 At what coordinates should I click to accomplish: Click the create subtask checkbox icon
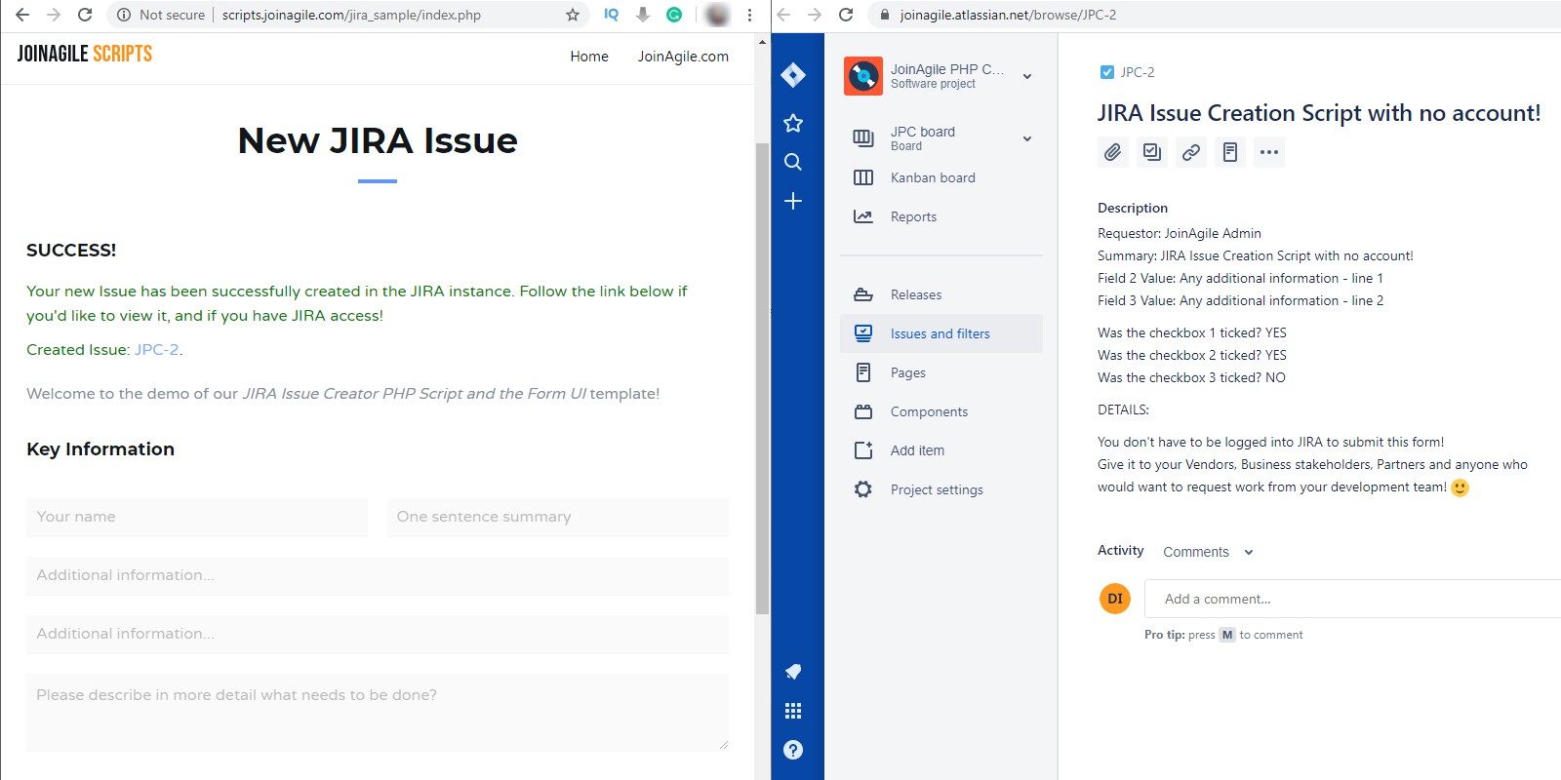click(1152, 152)
